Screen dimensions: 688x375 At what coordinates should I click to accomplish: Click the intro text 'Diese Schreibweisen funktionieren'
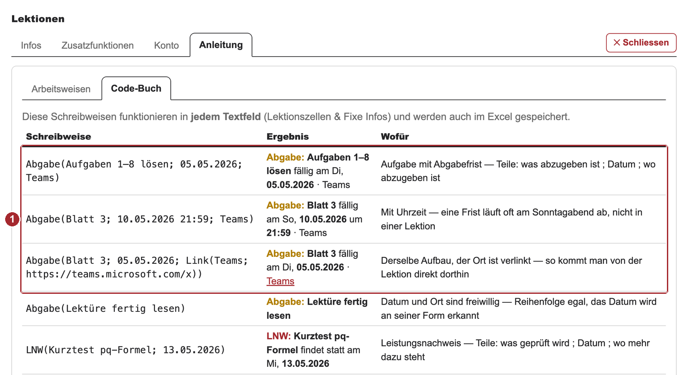pos(296,117)
